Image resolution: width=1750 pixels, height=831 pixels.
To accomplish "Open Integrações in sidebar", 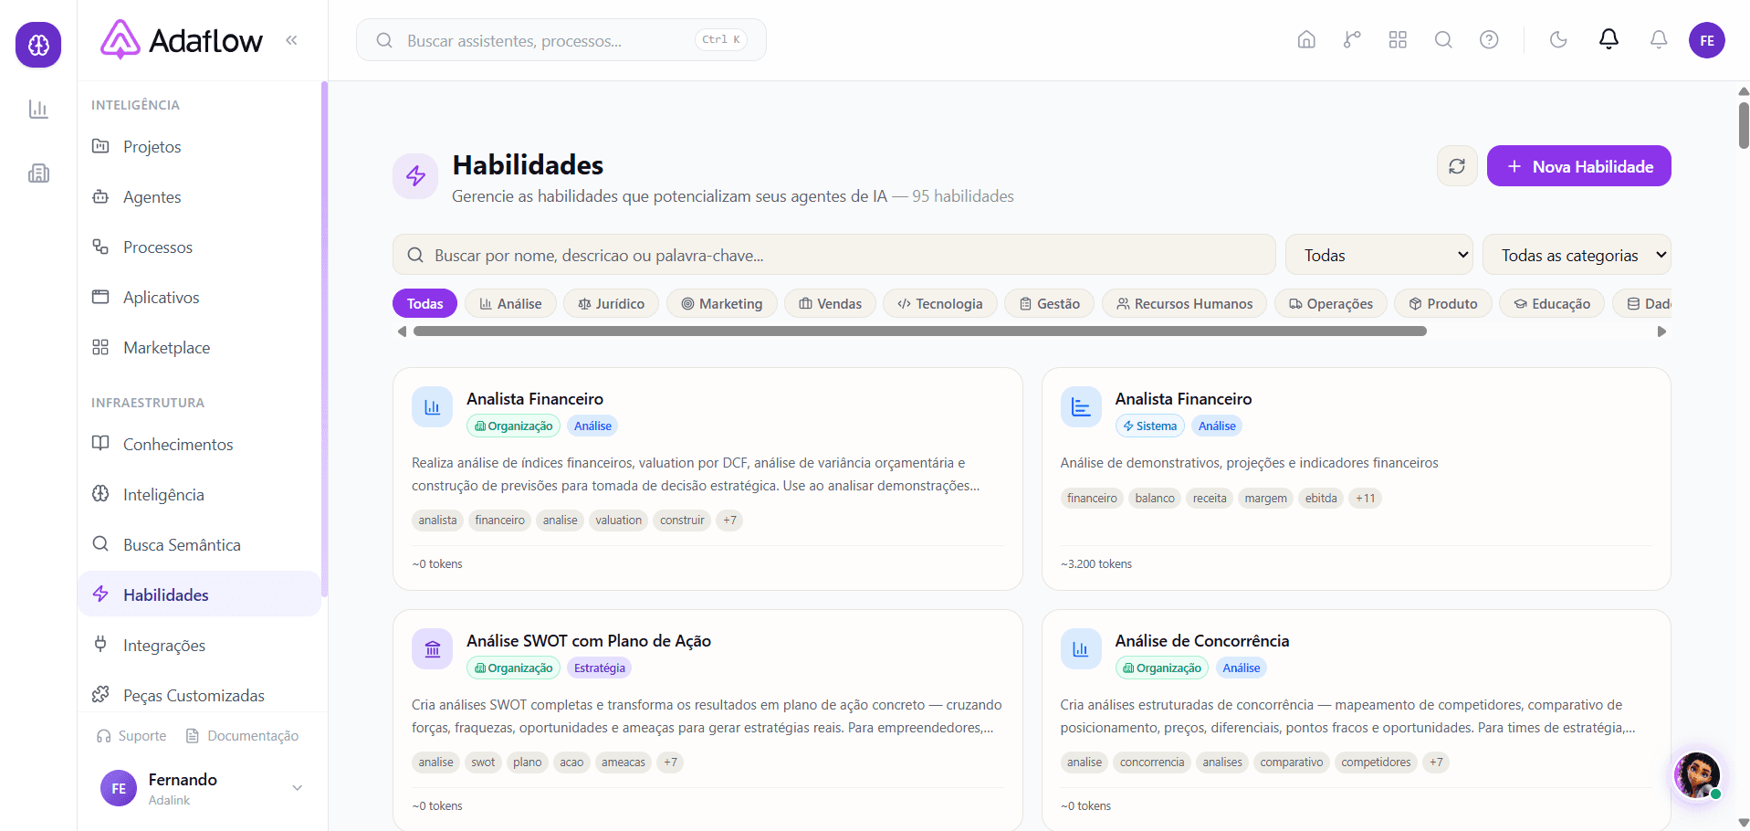I will pyautogui.click(x=199, y=646).
